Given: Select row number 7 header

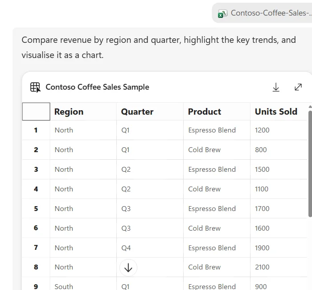Looking at the screenshot, I should 36,248.
